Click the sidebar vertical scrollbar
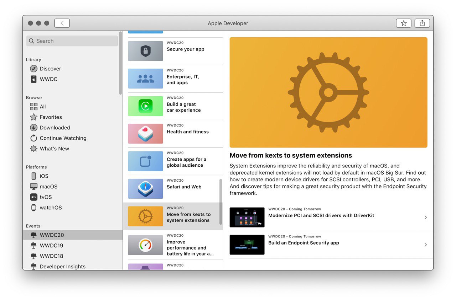 tap(120, 63)
